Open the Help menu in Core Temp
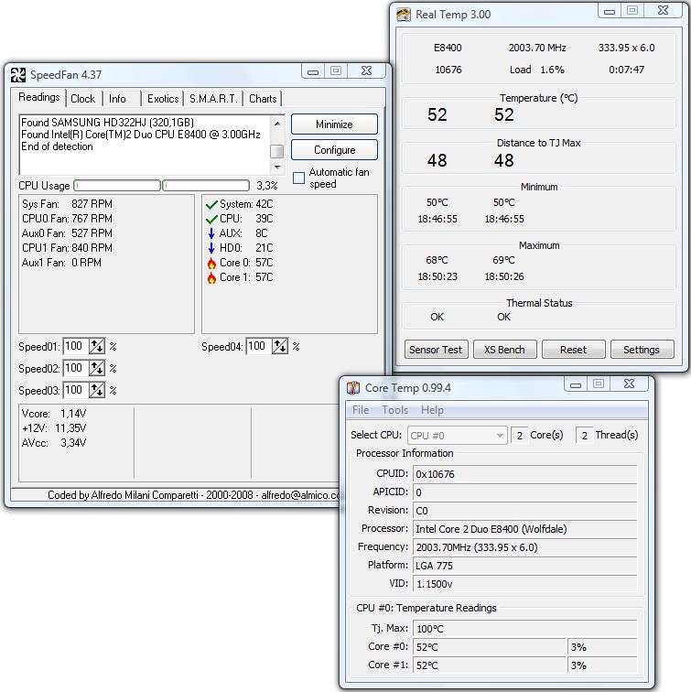The image size is (691, 692). pos(432,410)
